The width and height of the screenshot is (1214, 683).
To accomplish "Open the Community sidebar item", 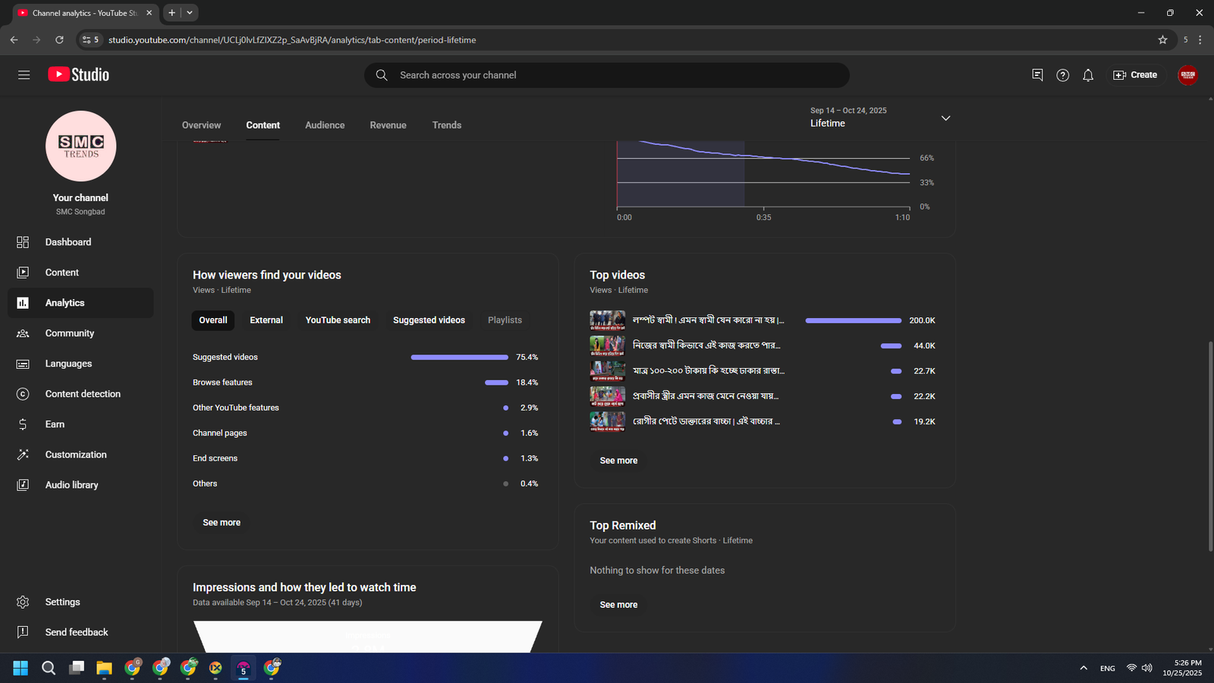I will (80, 333).
